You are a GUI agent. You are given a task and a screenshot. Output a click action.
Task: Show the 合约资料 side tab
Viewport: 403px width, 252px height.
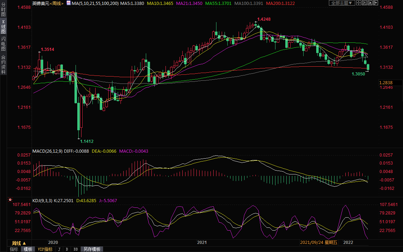(x=3, y=65)
